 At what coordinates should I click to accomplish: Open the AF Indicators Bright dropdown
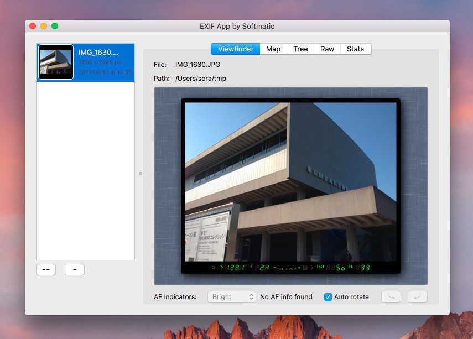point(232,297)
